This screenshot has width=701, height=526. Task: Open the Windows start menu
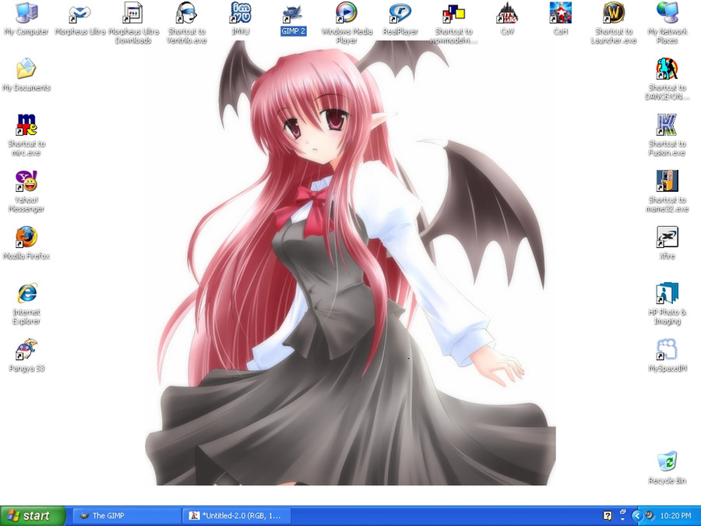[33, 516]
